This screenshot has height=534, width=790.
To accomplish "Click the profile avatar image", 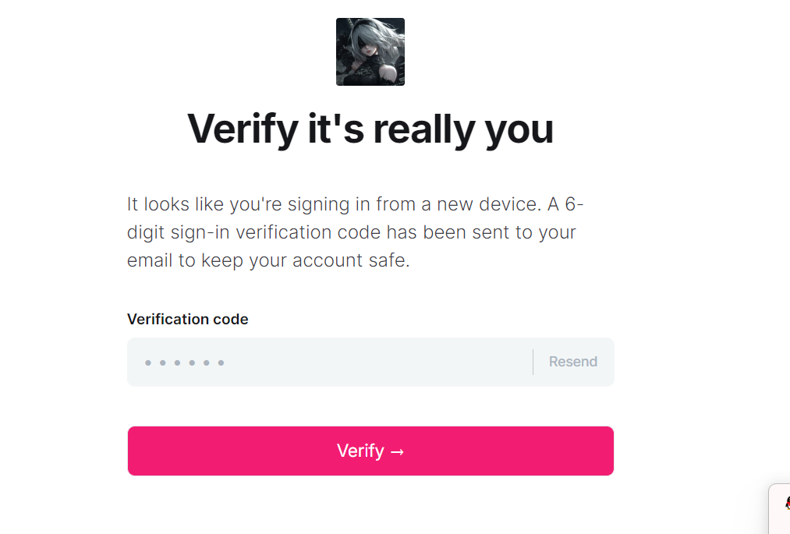I will point(370,51).
